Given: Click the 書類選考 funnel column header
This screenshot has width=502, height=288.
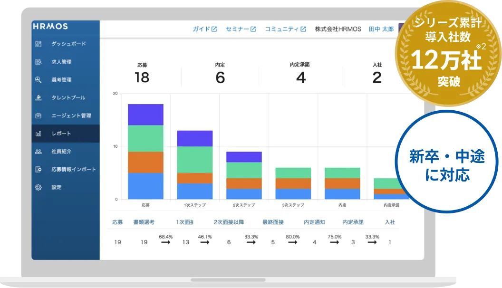Looking at the screenshot, I should pos(144,222).
